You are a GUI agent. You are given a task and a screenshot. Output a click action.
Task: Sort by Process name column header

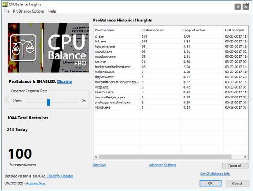pos(117,30)
